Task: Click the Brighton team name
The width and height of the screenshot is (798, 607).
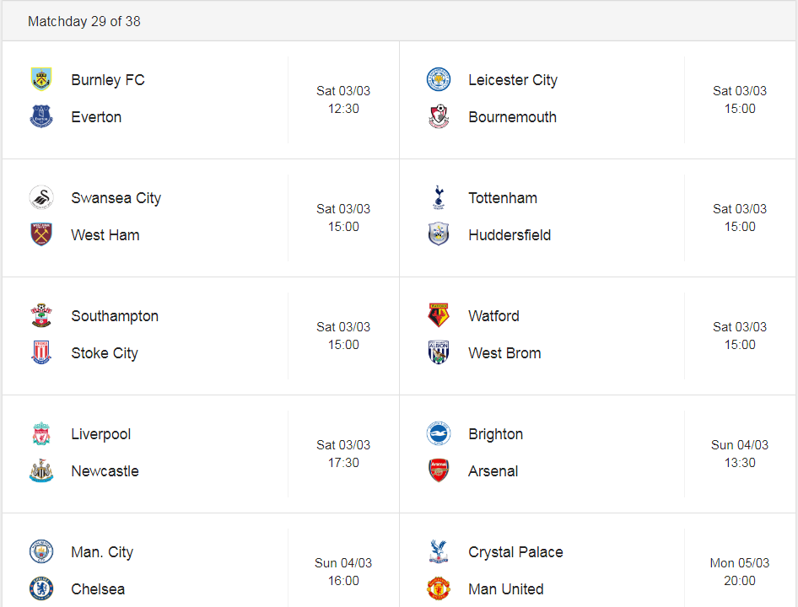Action: coord(496,434)
